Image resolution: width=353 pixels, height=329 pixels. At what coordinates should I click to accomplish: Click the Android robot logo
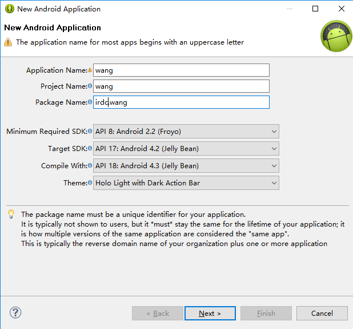(x=336, y=36)
